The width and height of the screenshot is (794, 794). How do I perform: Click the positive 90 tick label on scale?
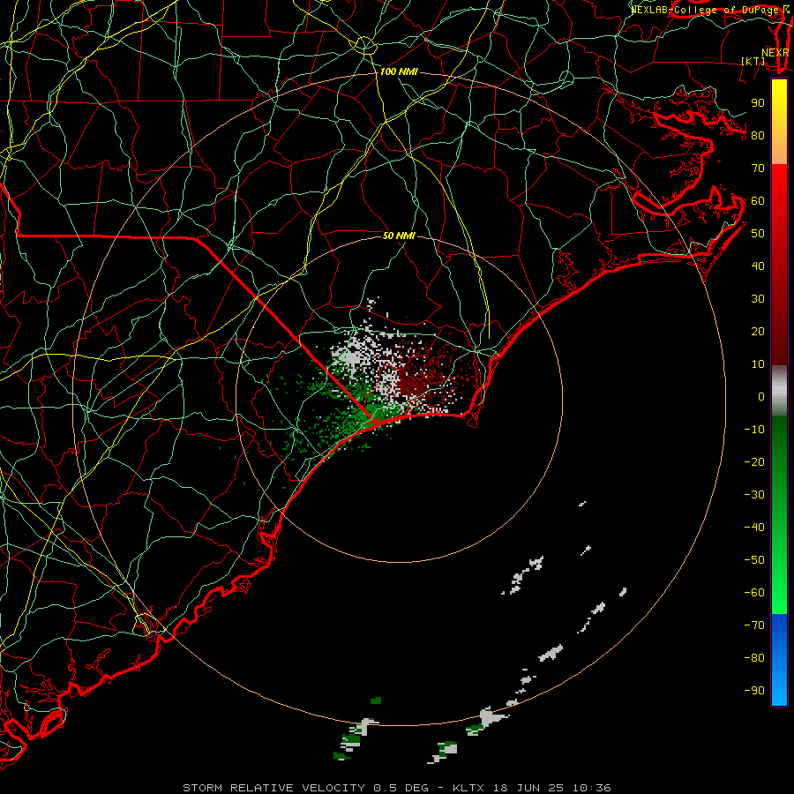[758, 103]
